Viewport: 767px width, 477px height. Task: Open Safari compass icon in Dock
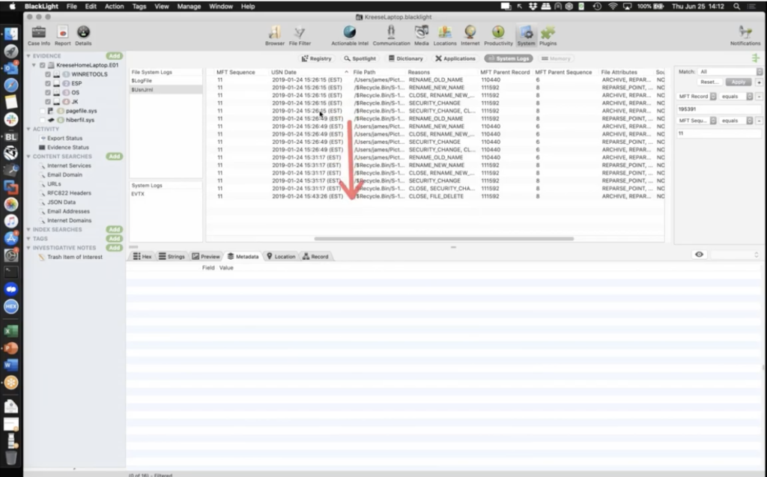pyautogui.click(x=10, y=85)
